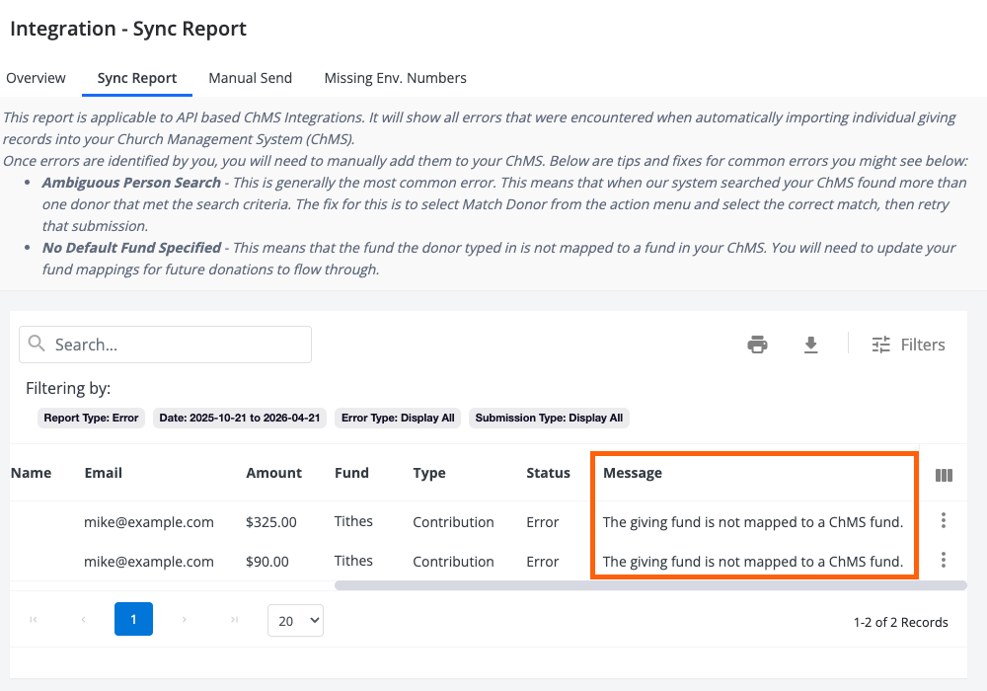Go to the last page of records

(x=234, y=620)
